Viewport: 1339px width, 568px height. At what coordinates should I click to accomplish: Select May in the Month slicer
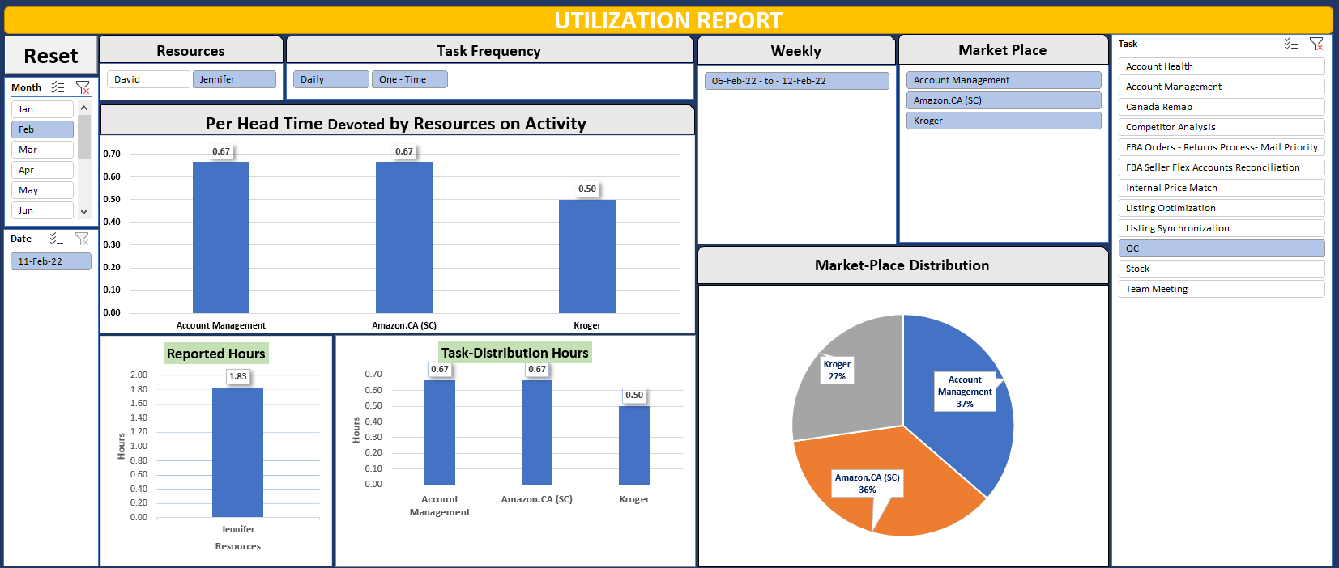(x=42, y=190)
